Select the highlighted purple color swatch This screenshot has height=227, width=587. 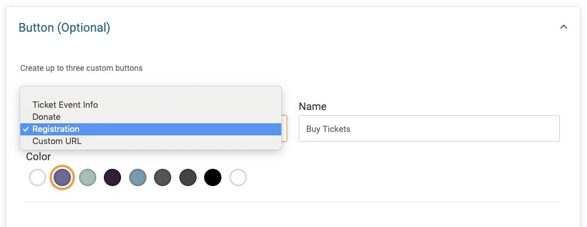click(62, 177)
